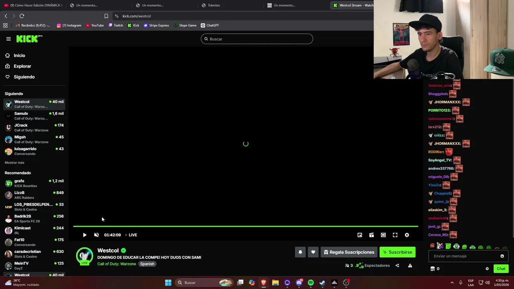Go to the Kick home logo
The height and width of the screenshot is (289, 514).
point(29,39)
